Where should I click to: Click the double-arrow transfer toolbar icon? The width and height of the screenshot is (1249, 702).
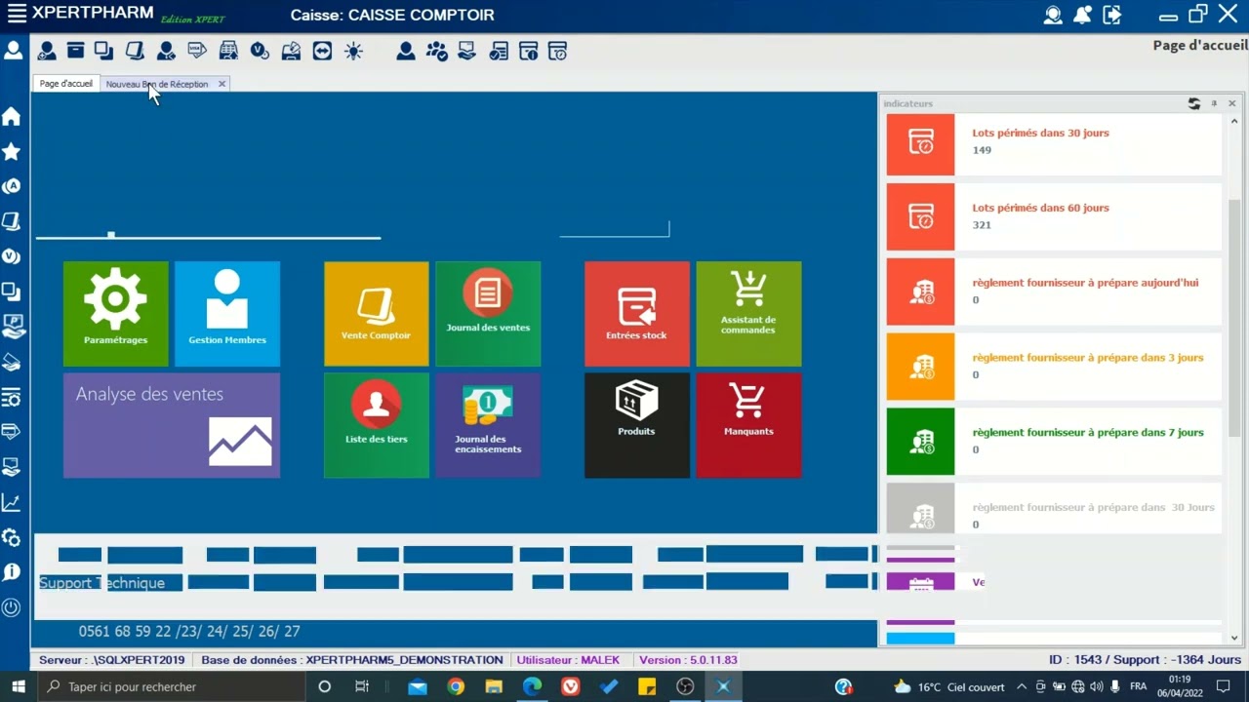(x=322, y=51)
